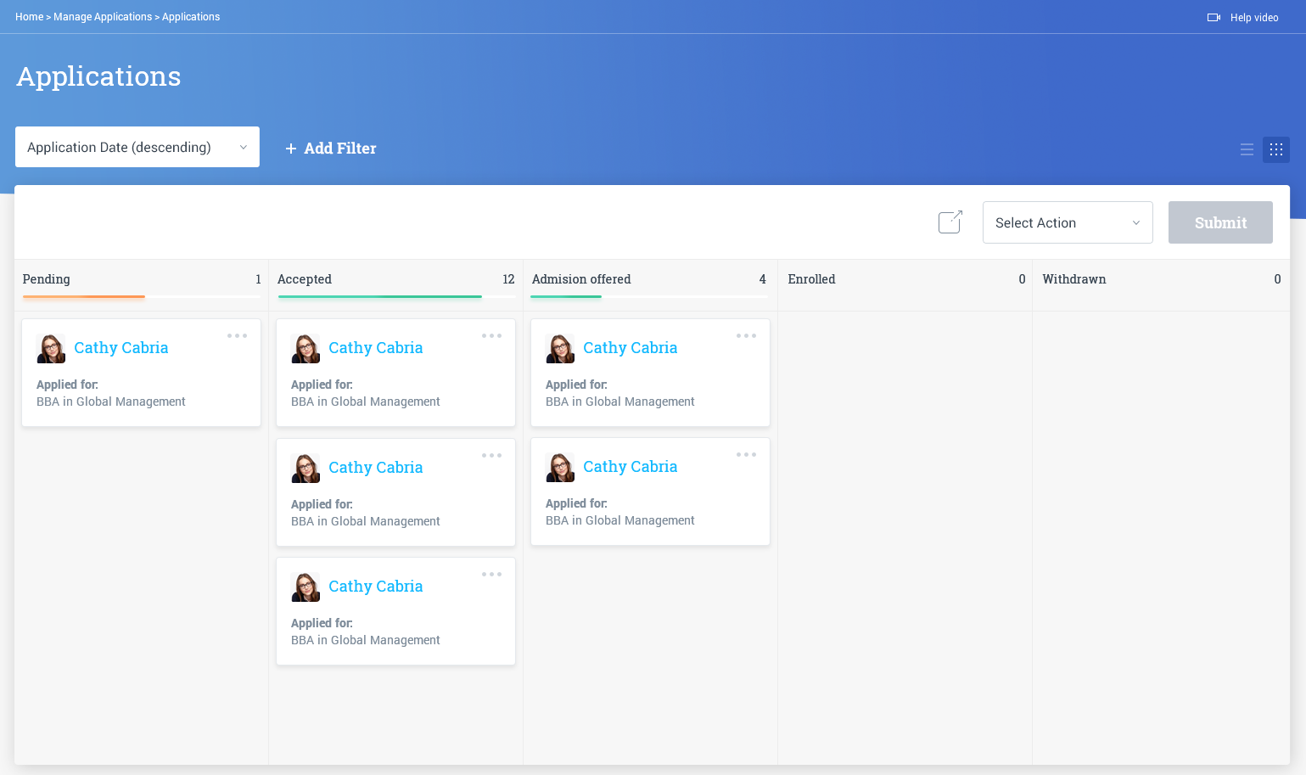1306x775 pixels.
Task: Click the Admision offered count 4
Action: [762, 279]
